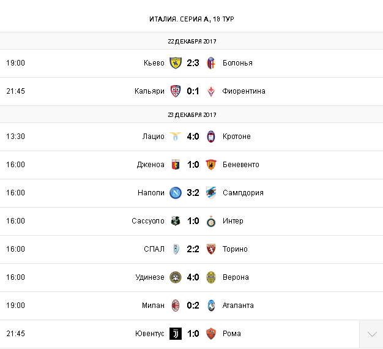The width and height of the screenshot is (383, 349).
Task: Click the Inter club crest icon
Action: click(211, 221)
